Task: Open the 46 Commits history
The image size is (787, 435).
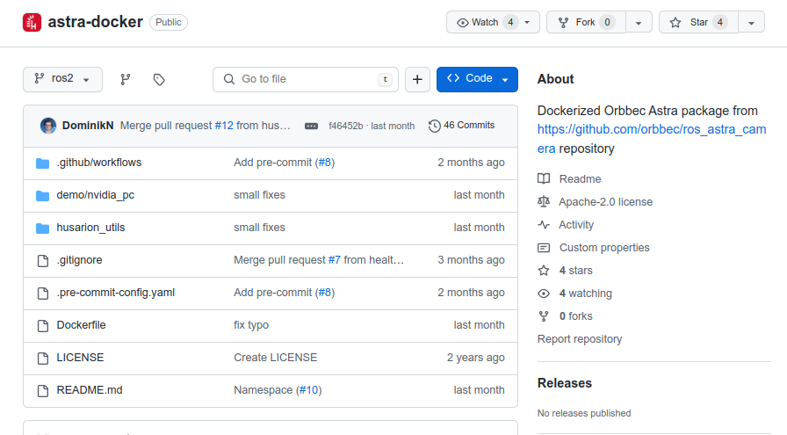Action: 461,126
